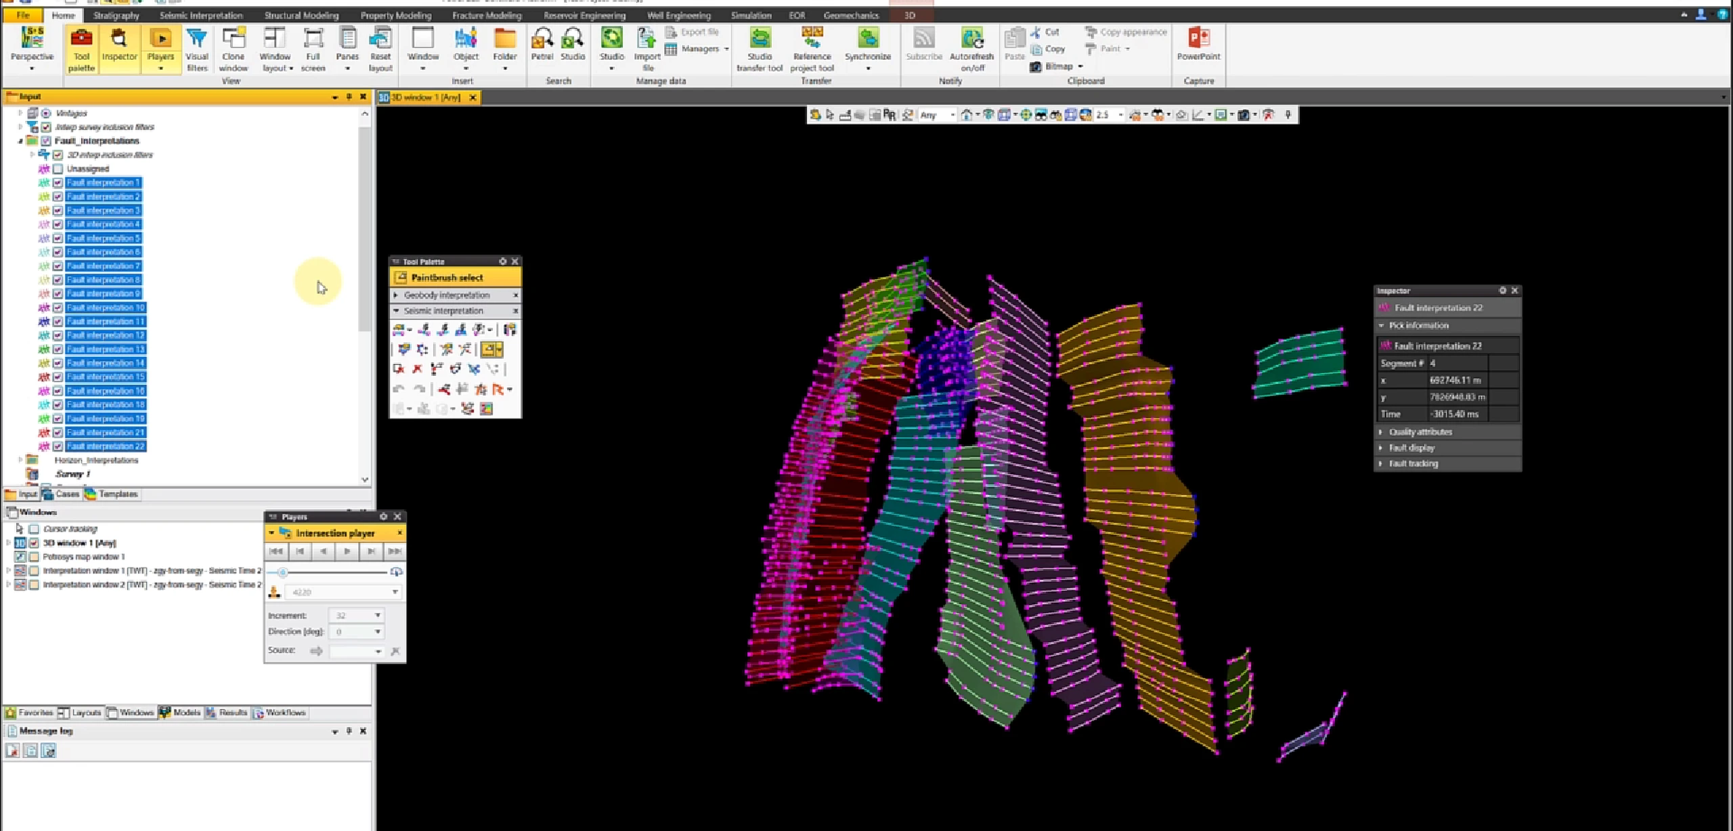
Task: Open Petrel search
Action: 542,44
